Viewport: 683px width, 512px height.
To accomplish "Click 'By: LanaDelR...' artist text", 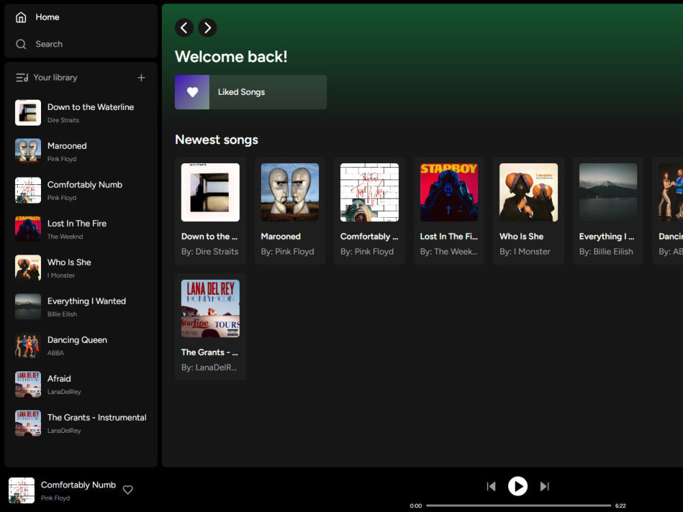I will point(209,367).
